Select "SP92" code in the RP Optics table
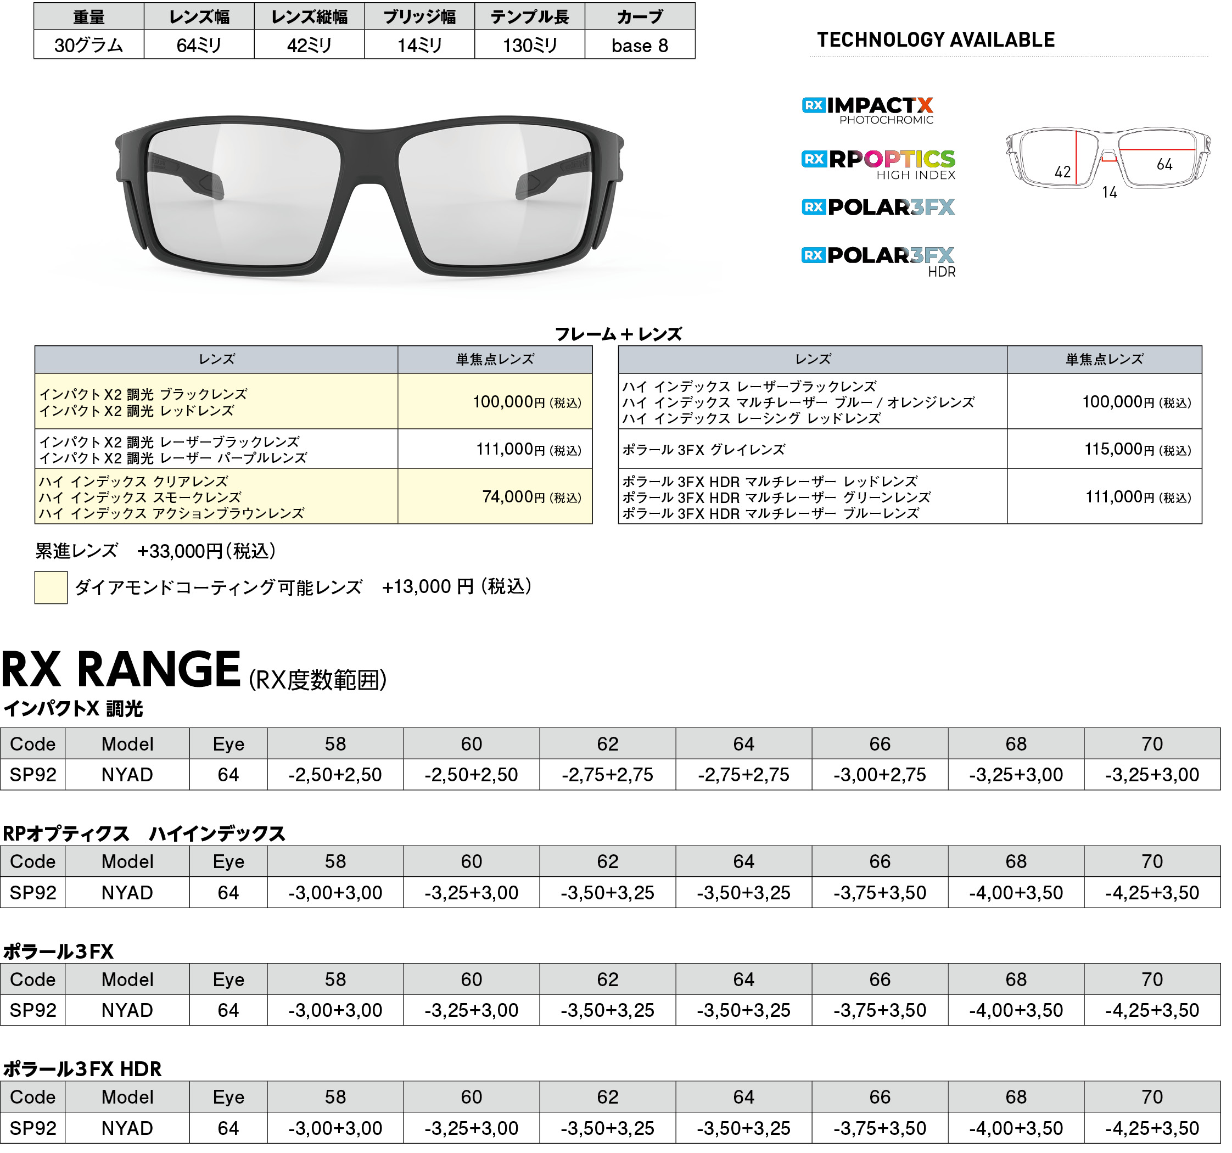 coord(33,893)
